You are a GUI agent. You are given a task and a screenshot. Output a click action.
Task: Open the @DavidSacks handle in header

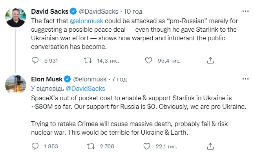coord(99,11)
